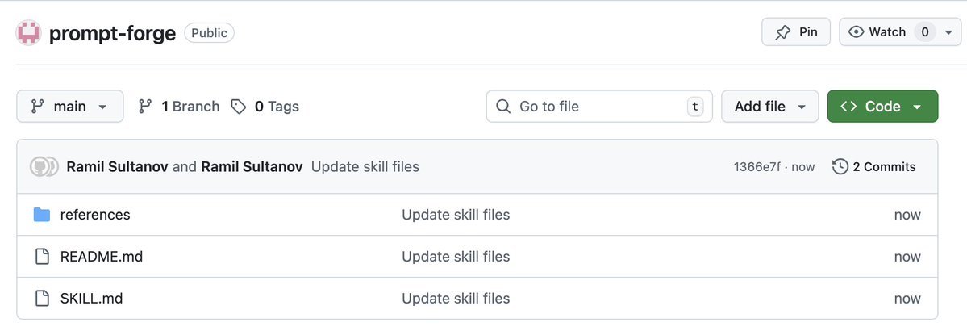Click the 'now' timestamp in SKILL.md row
The width and height of the screenshot is (967, 335).
click(x=907, y=299)
